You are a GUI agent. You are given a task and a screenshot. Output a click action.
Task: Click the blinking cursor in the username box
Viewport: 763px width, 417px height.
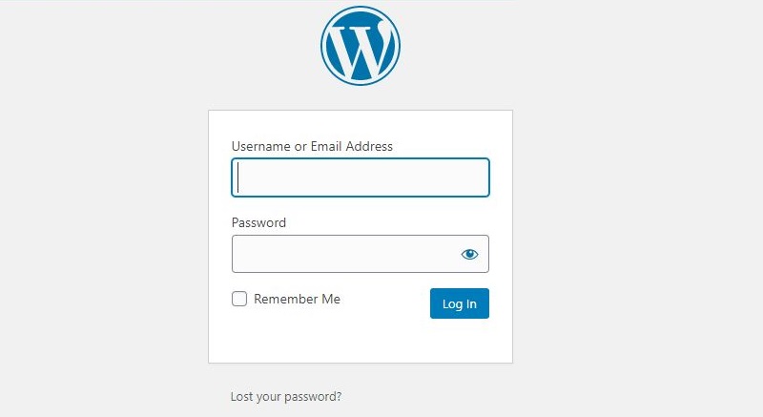tap(237, 177)
